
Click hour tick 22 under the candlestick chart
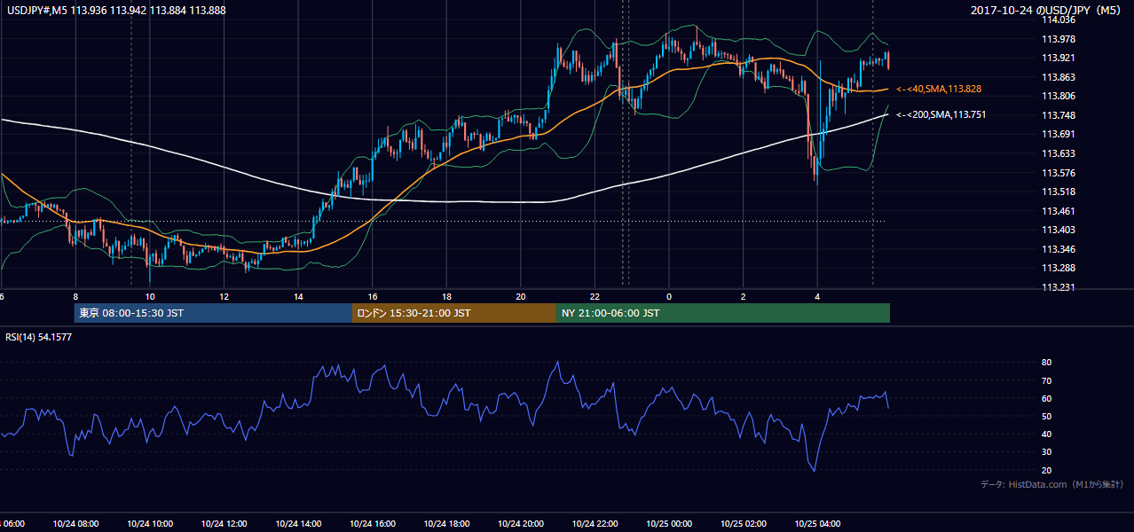(x=595, y=297)
